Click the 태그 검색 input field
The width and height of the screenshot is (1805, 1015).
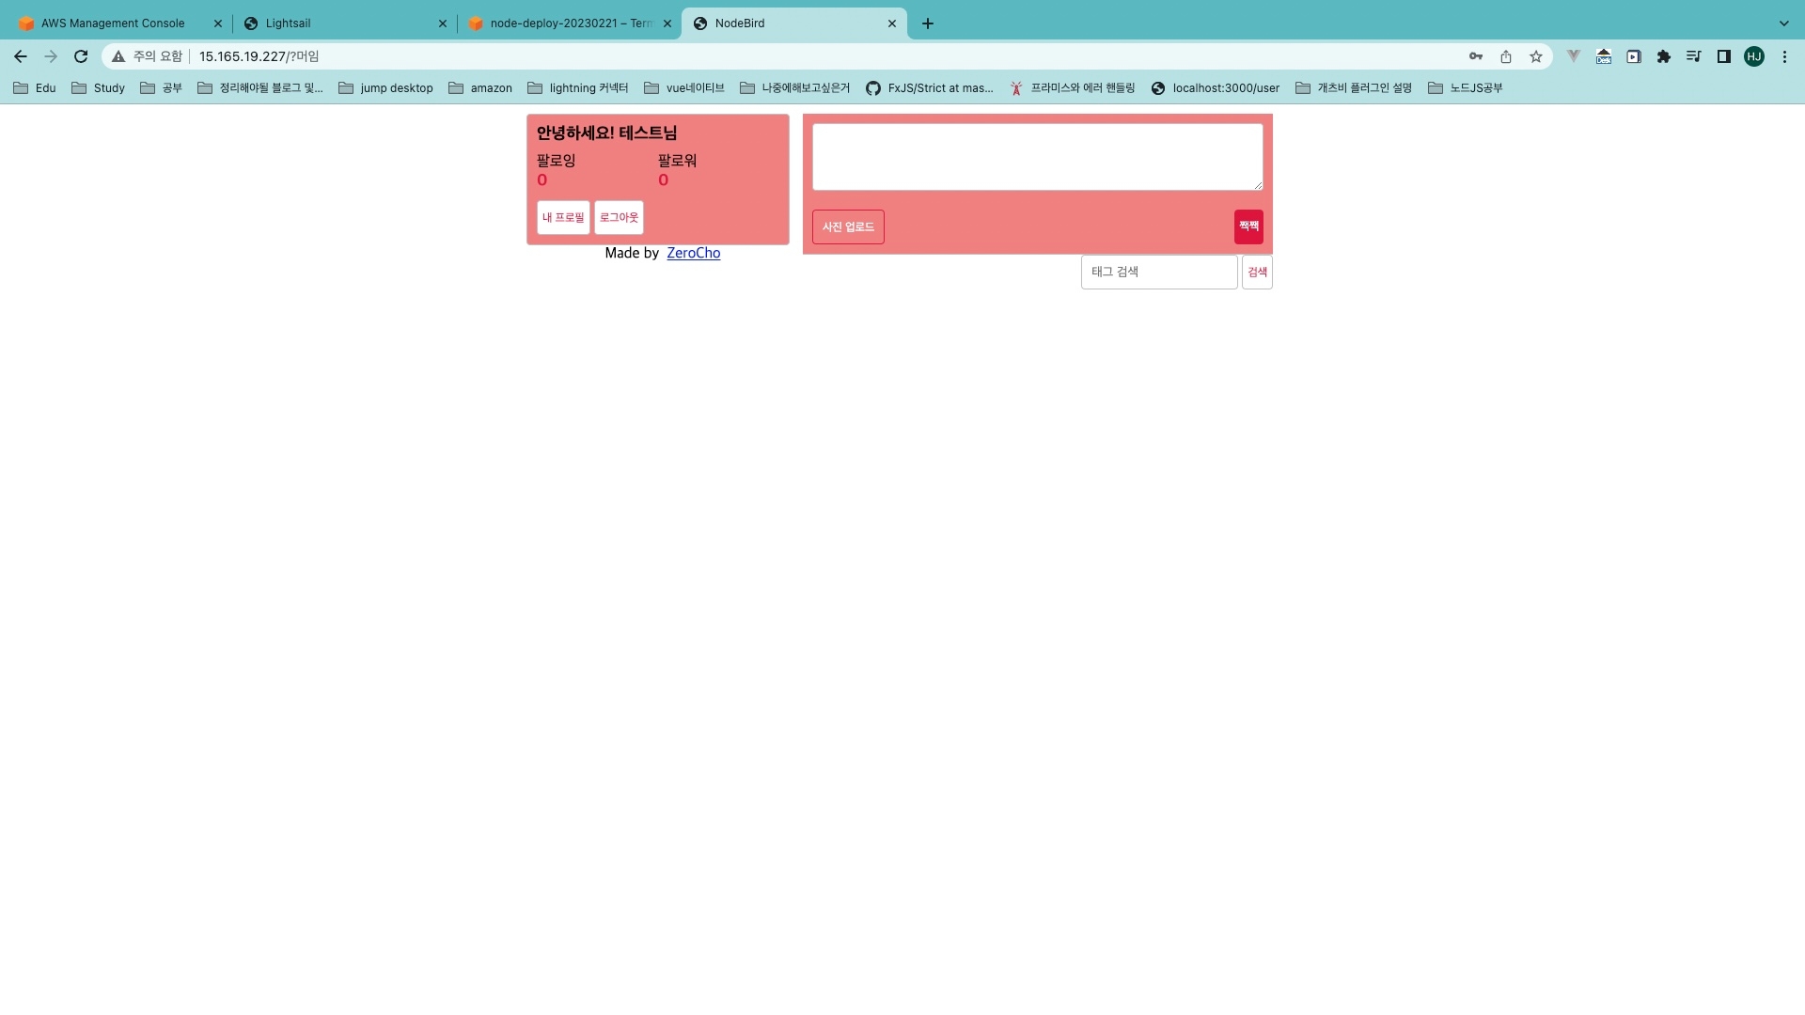(1159, 272)
